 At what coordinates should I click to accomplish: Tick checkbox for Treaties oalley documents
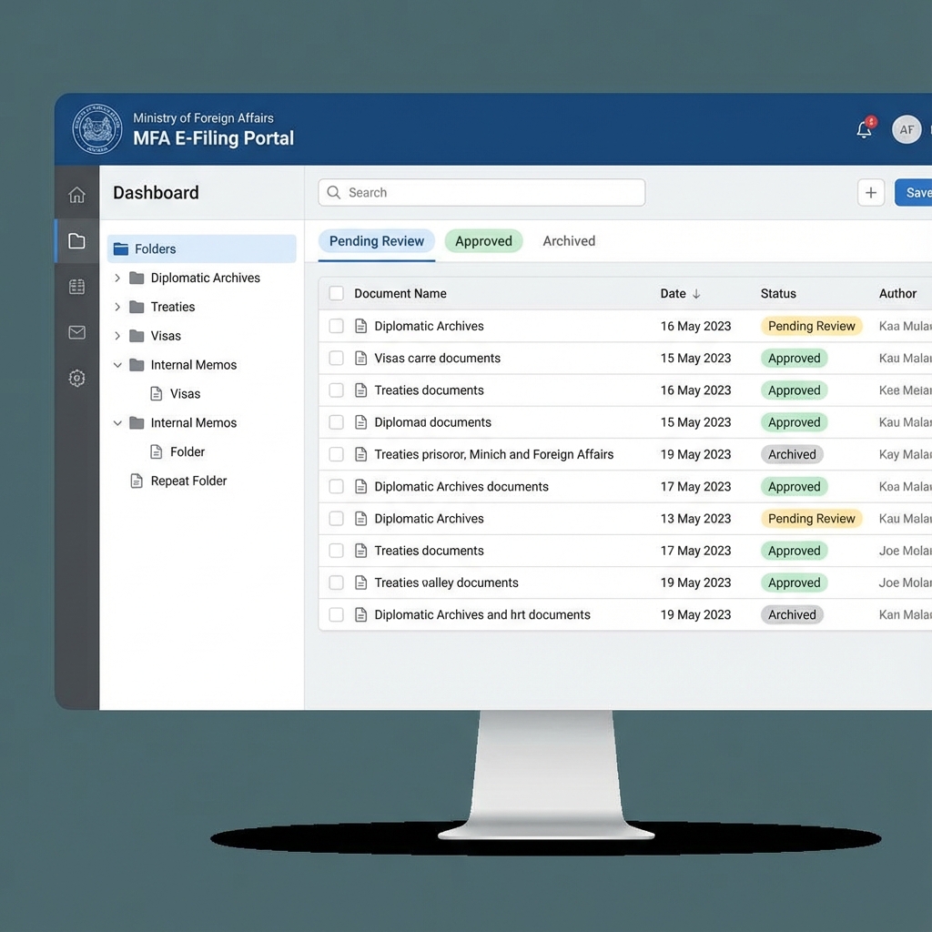tap(337, 582)
